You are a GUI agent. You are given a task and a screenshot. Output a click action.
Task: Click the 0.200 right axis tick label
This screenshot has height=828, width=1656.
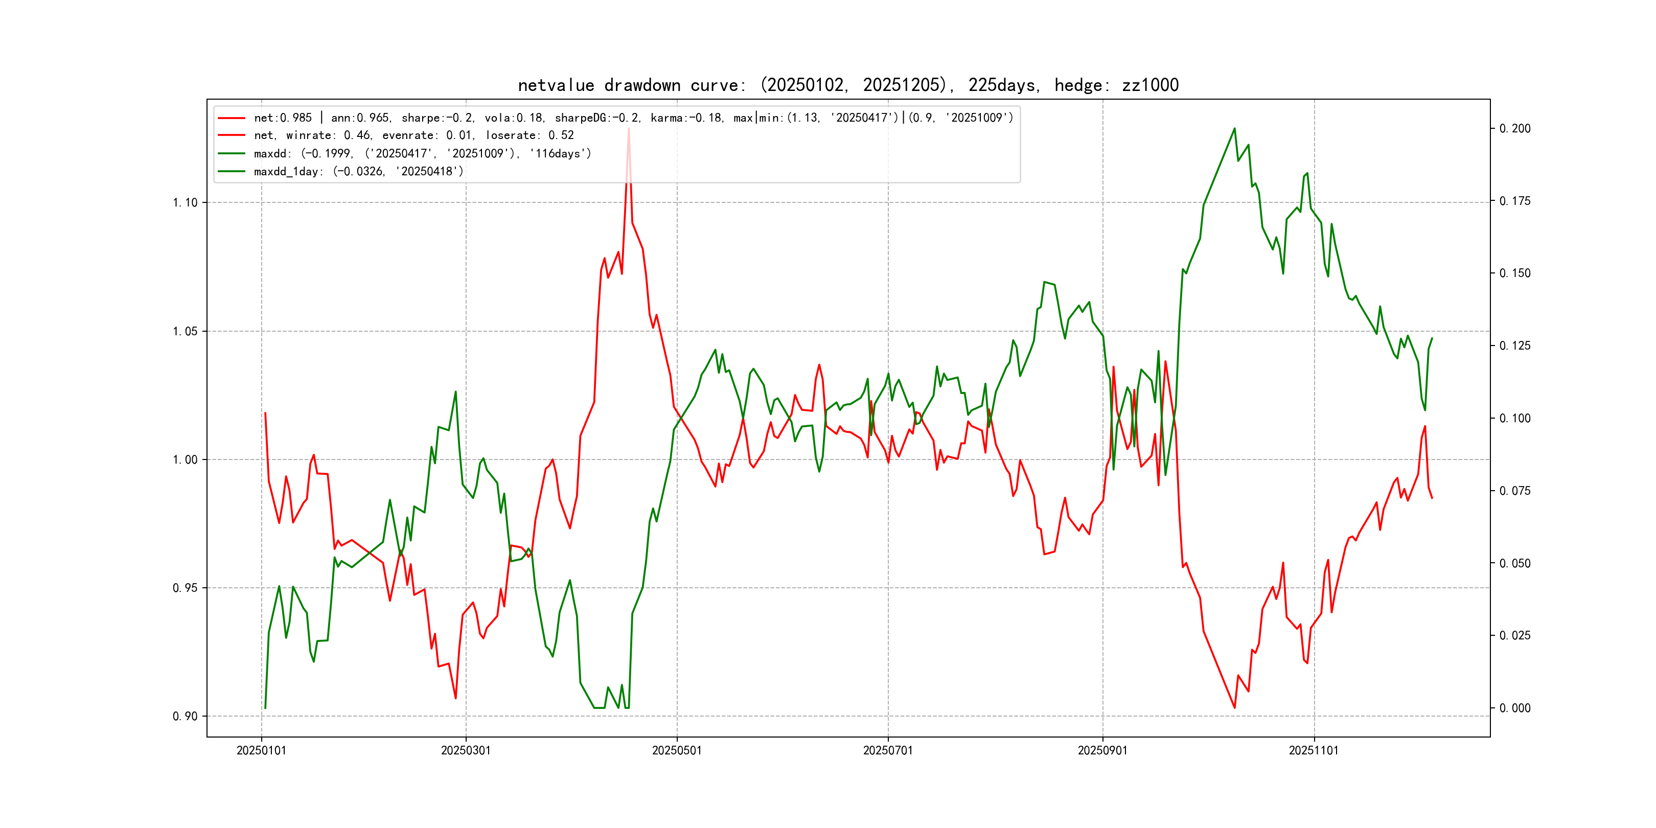(1514, 129)
